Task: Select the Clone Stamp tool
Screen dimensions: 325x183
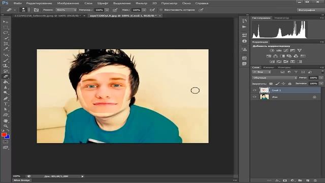Action: pyautogui.click(x=6, y=66)
